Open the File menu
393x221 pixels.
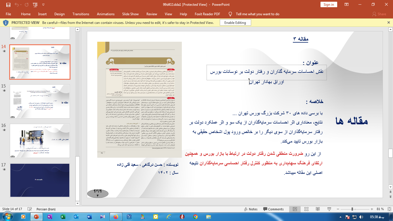click(x=8, y=14)
